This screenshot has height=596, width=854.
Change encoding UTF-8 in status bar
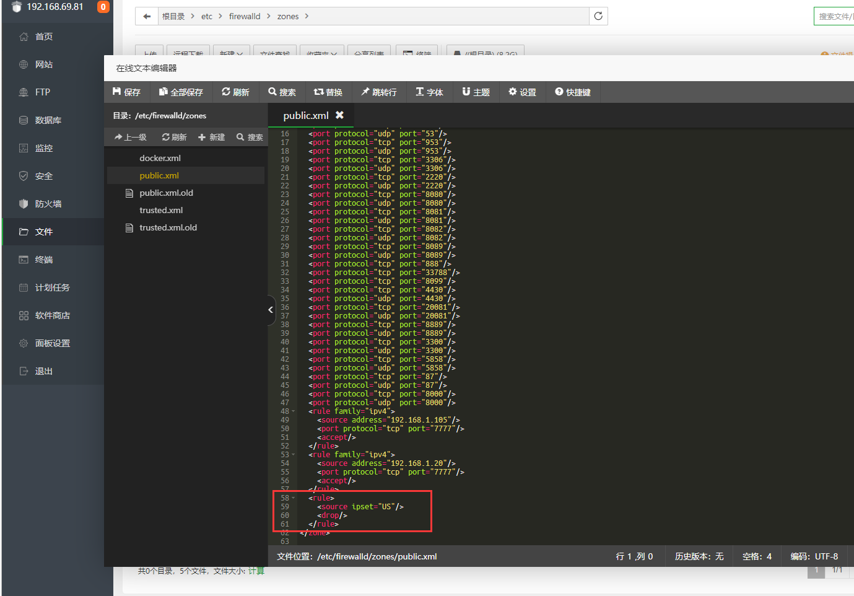pos(814,556)
